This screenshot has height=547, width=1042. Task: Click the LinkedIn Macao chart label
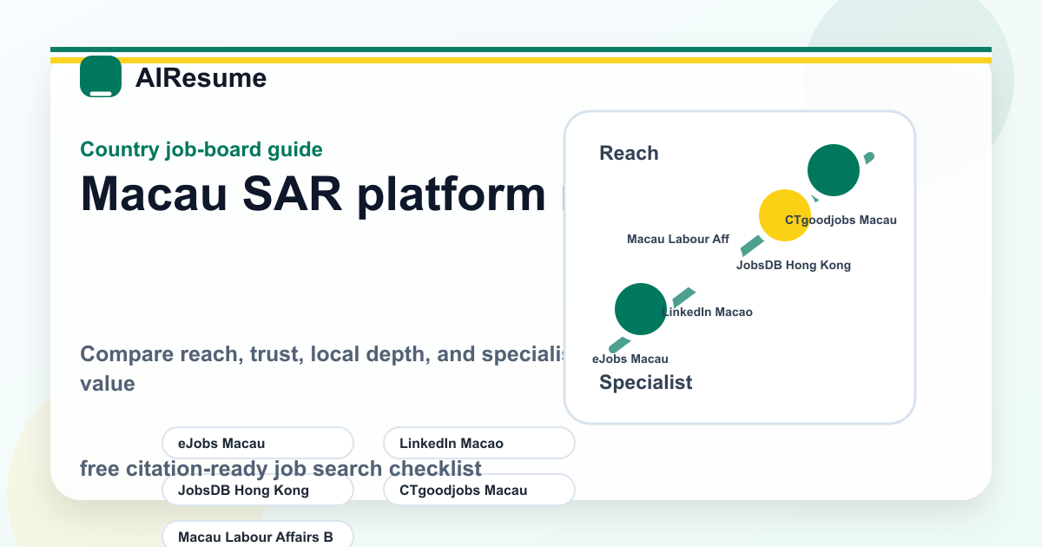tap(707, 312)
